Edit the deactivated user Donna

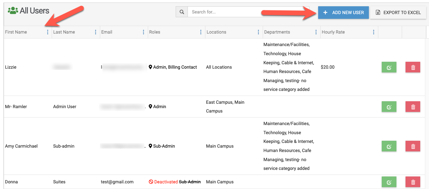389,182
